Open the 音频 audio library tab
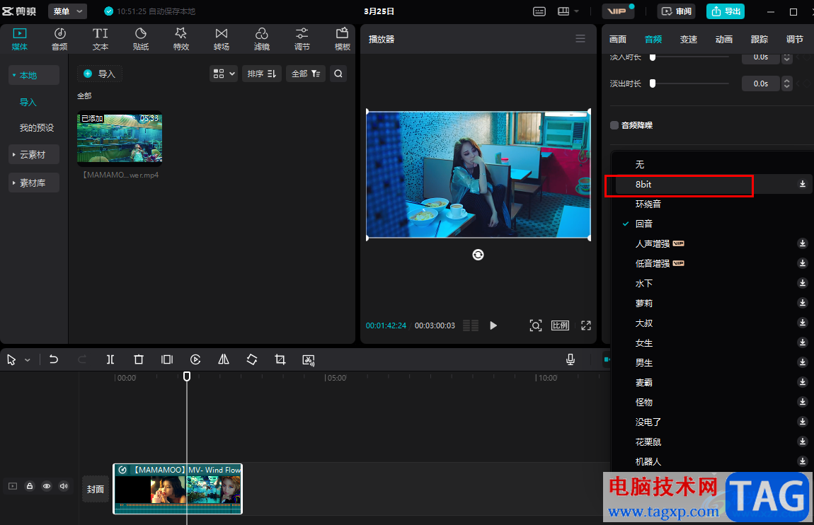 click(x=59, y=40)
